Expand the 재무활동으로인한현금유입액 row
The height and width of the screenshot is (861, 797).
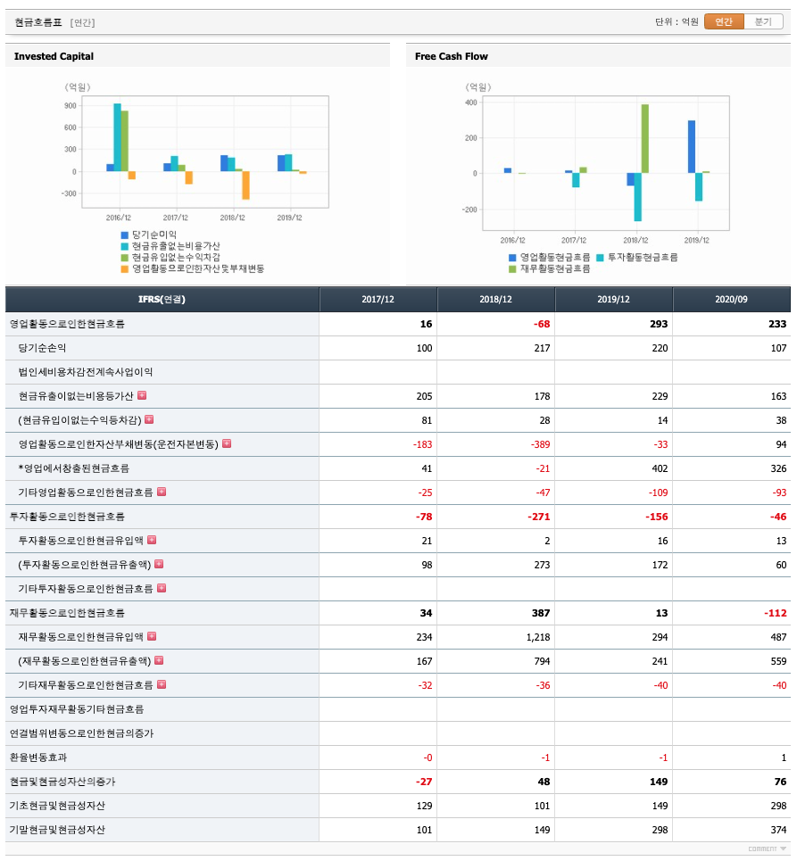click(152, 636)
